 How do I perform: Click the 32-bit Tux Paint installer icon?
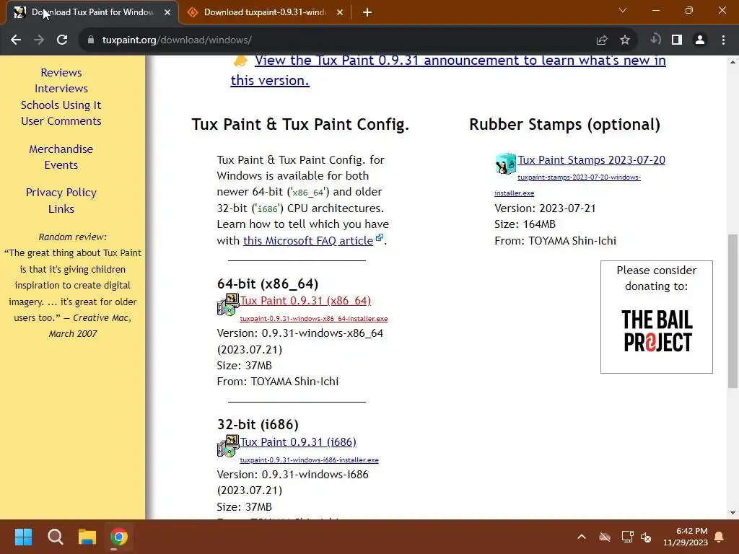point(228,446)
